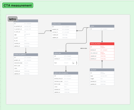Click updated_at row in cta_tracks table
This screenshot has height=110, width=134.
(102, 84)
